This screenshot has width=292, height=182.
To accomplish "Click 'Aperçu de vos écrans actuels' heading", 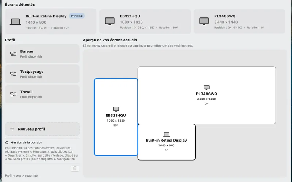I will click(x=110, y=40).
